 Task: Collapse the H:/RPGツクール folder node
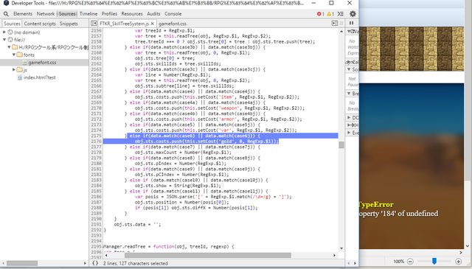(x=9, y=47)
